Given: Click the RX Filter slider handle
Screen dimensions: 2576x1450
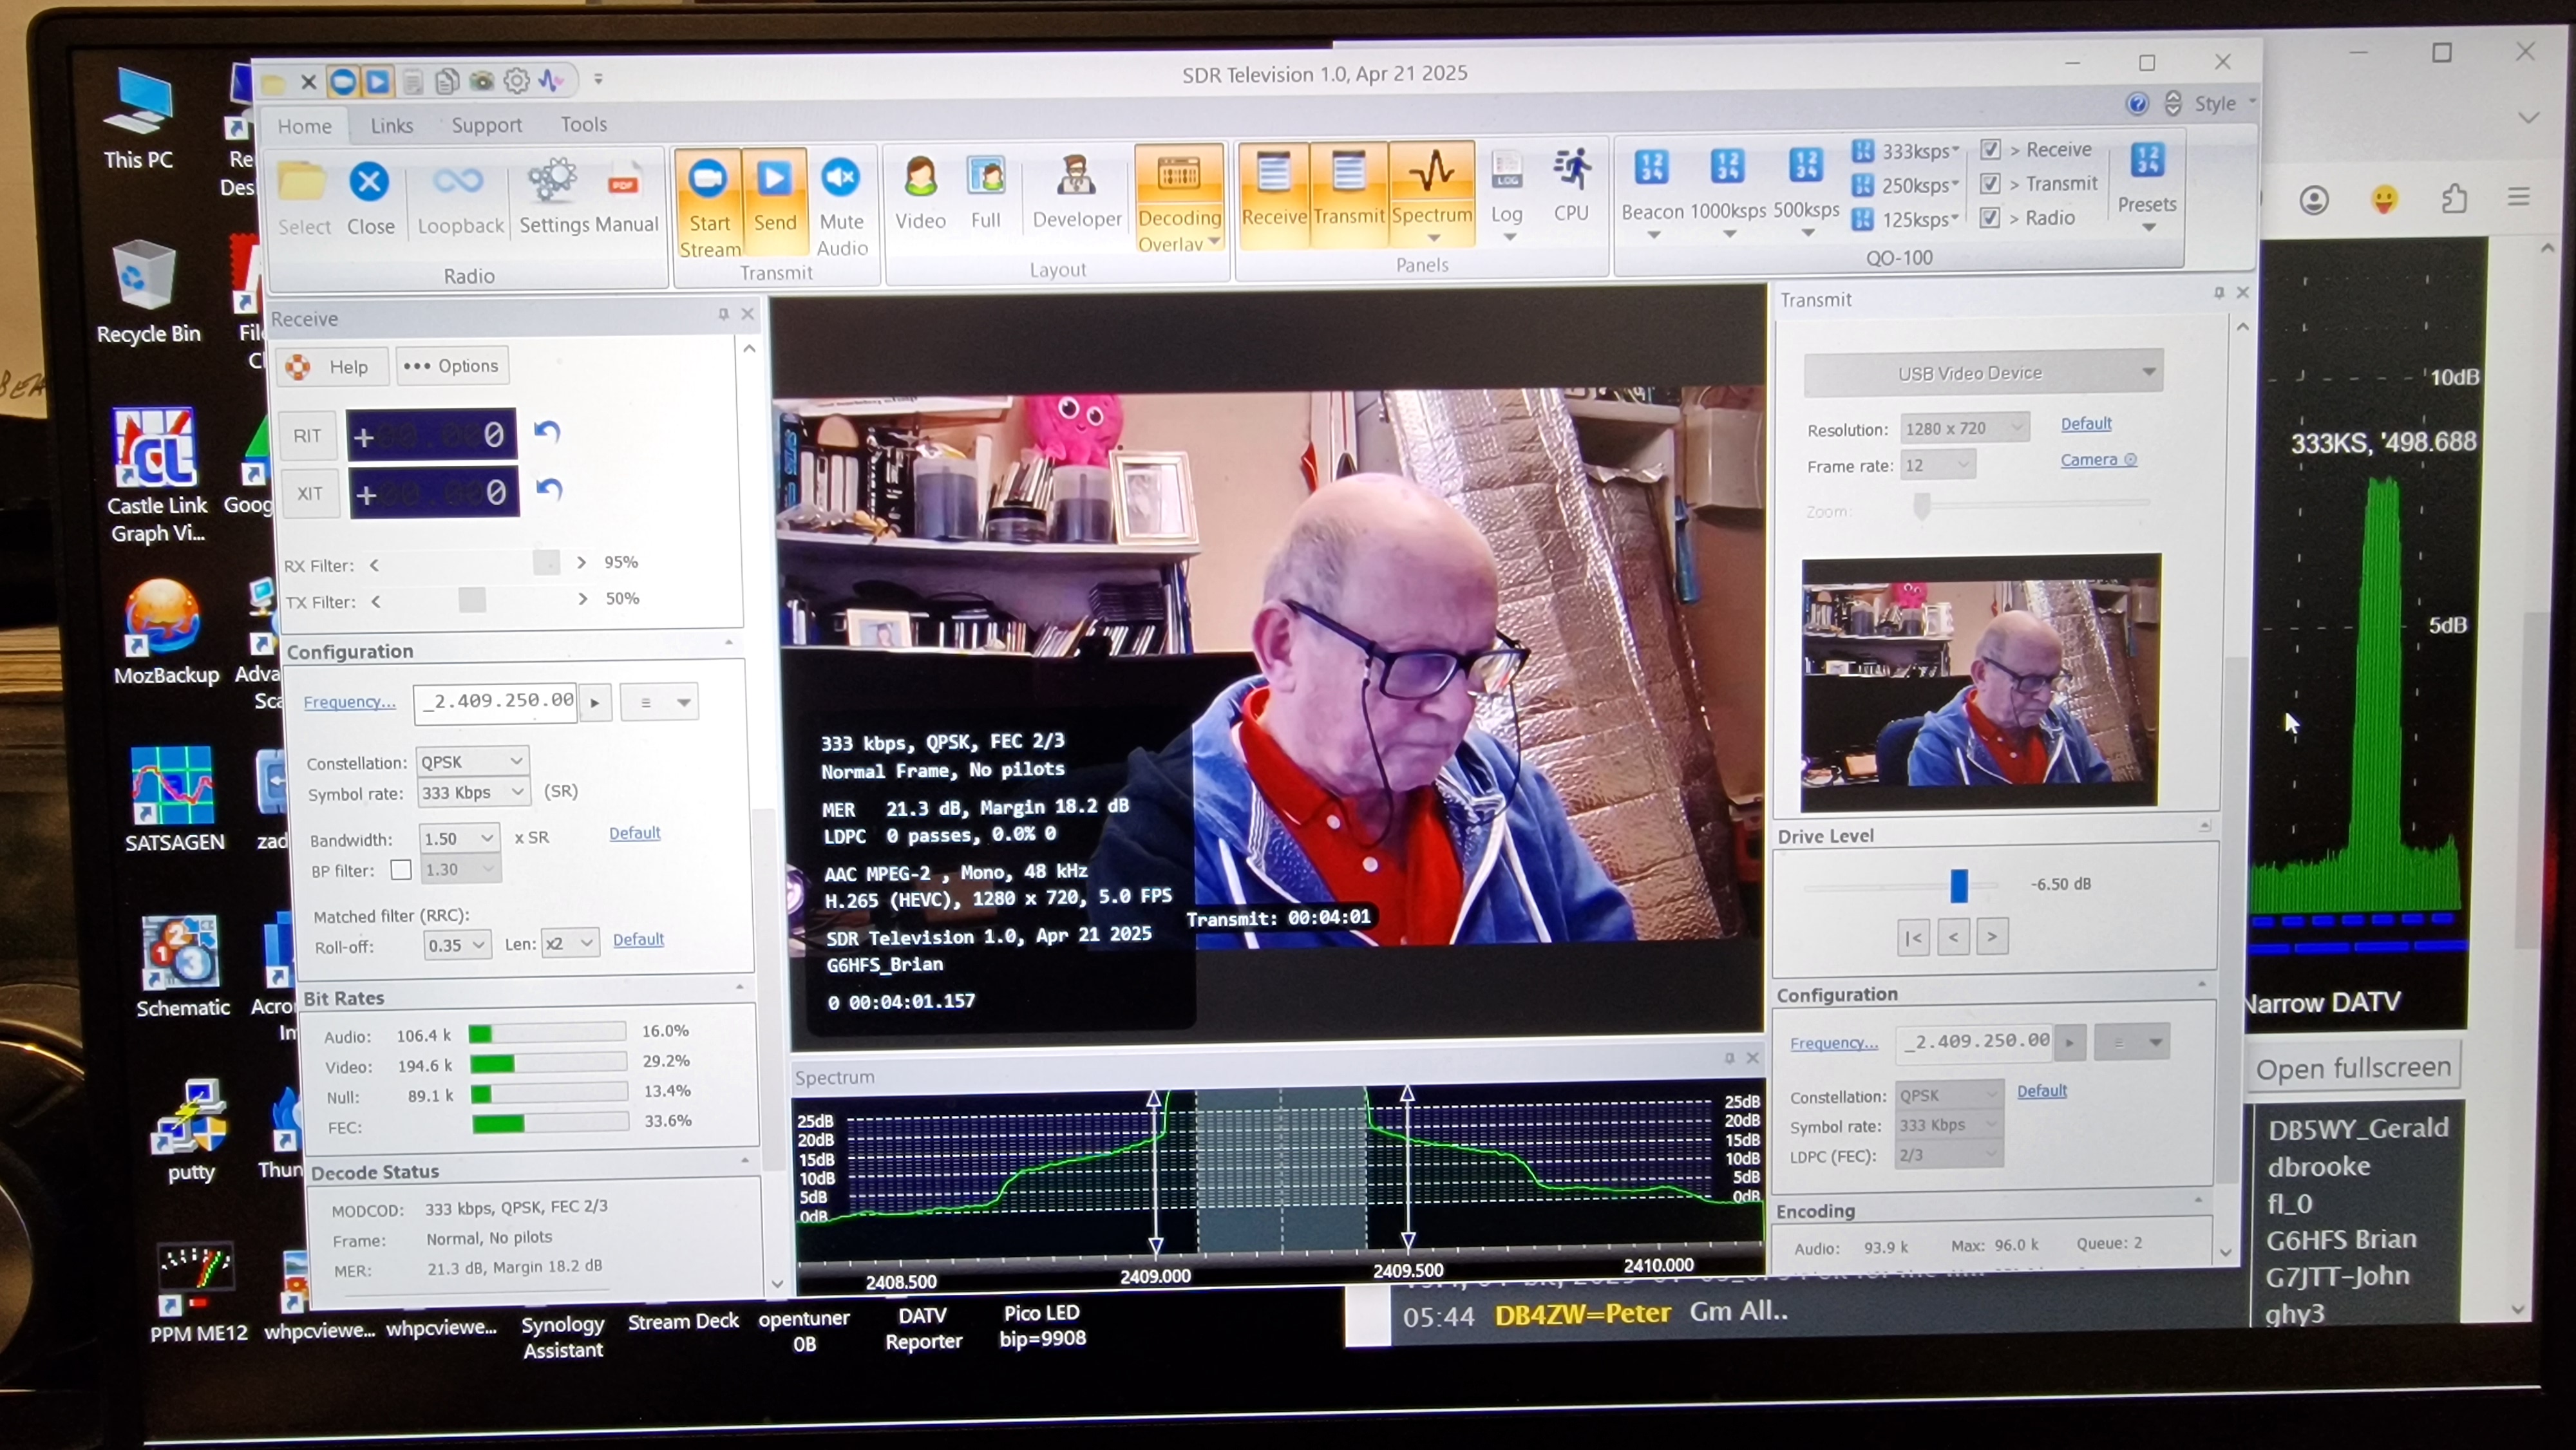Looking at the screenshot, I should pos(546,563).
